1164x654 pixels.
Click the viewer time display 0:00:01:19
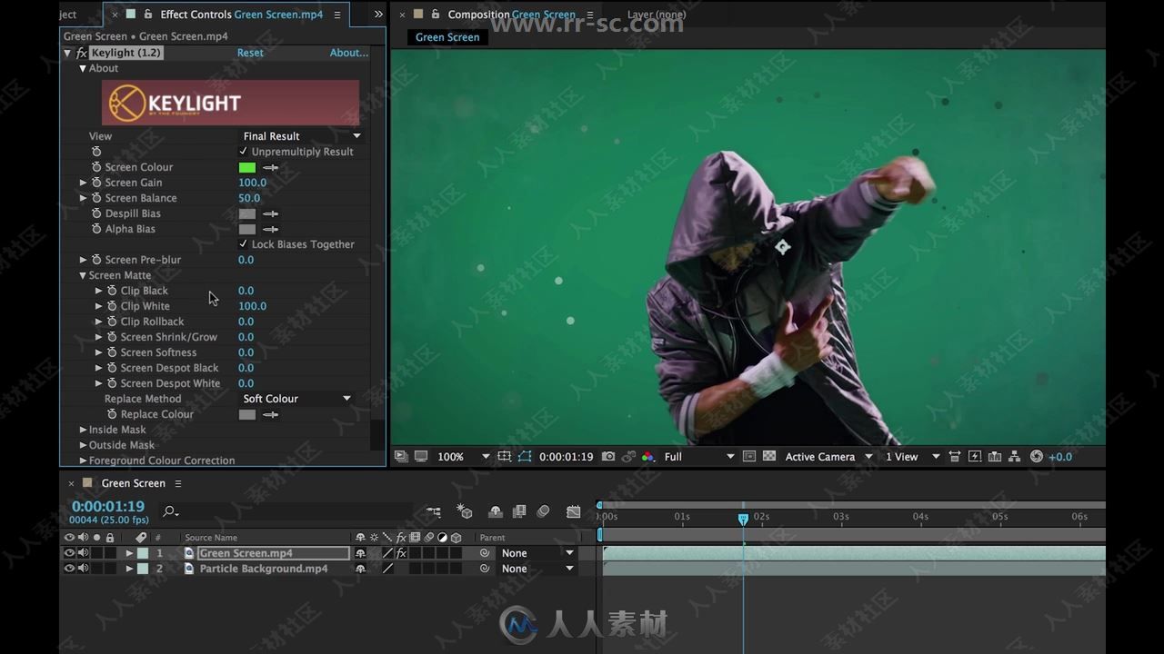coord(566,457)
